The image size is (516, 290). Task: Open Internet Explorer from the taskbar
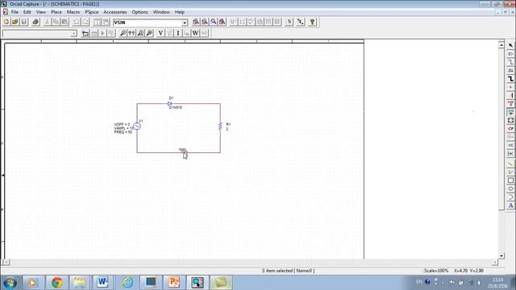click(x=127, y=283)
